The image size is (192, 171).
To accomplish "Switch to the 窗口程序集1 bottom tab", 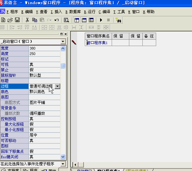I will tap(108, 170).
